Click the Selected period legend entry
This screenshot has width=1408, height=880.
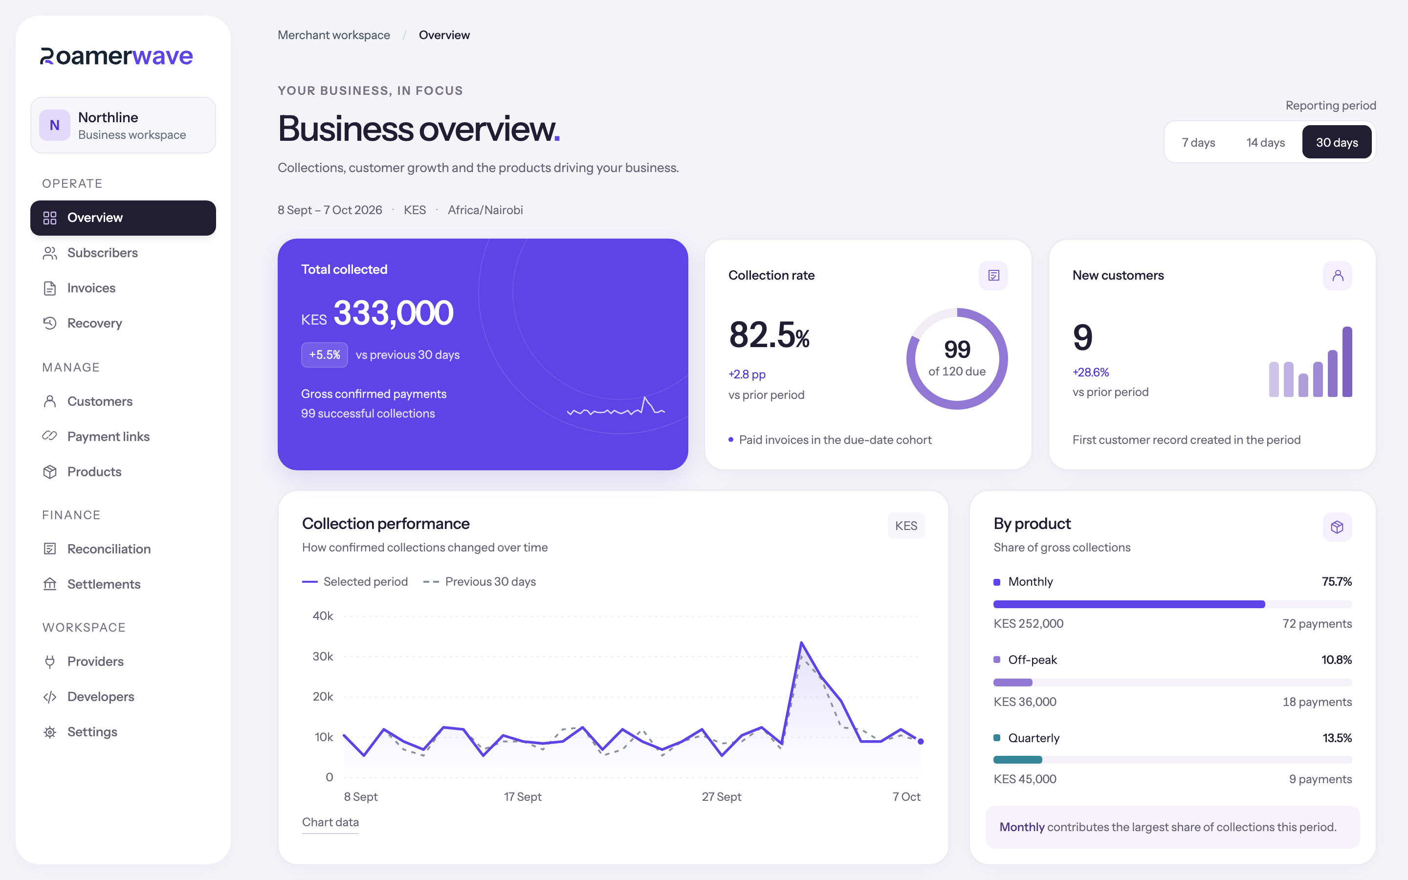(x=355, y=582)
